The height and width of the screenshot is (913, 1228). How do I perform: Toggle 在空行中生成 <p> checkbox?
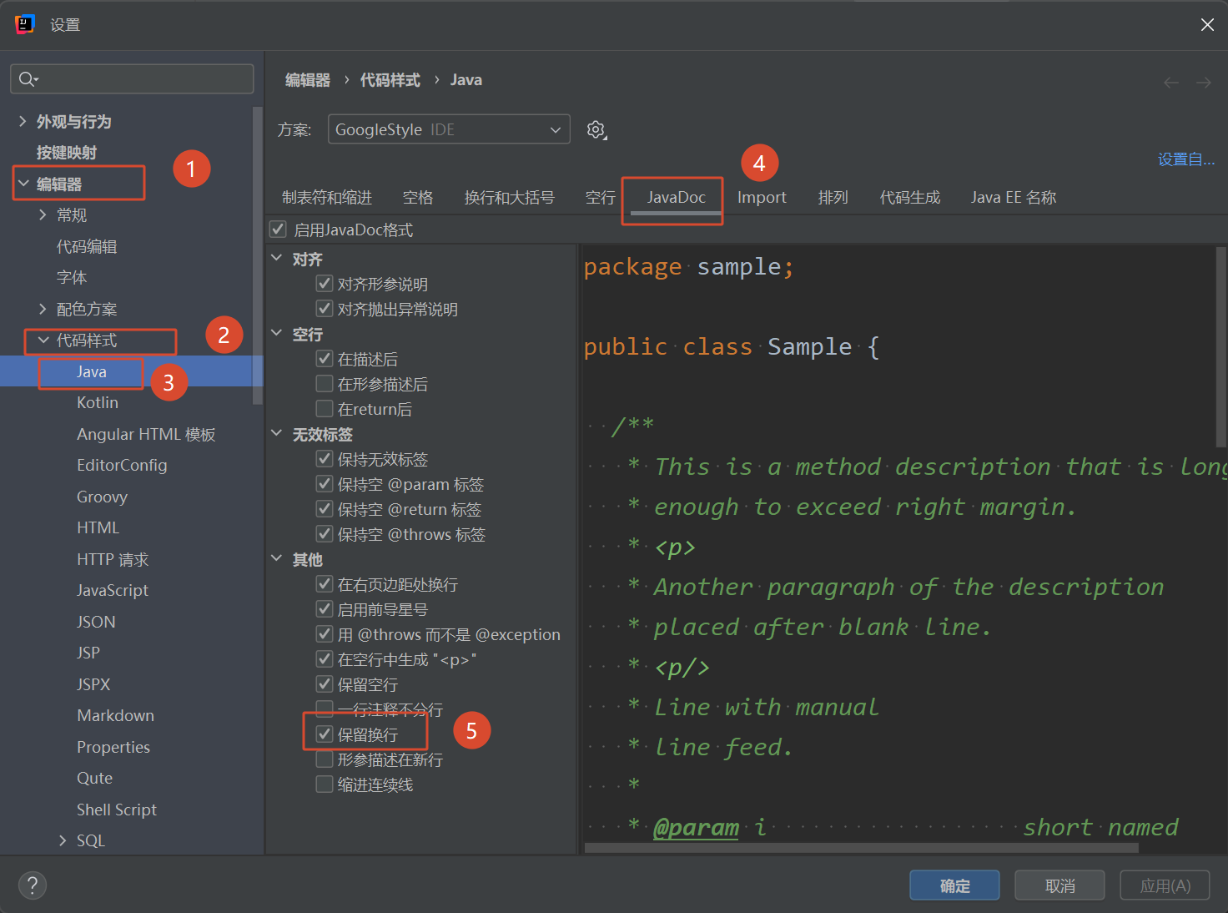coord(325,659)
